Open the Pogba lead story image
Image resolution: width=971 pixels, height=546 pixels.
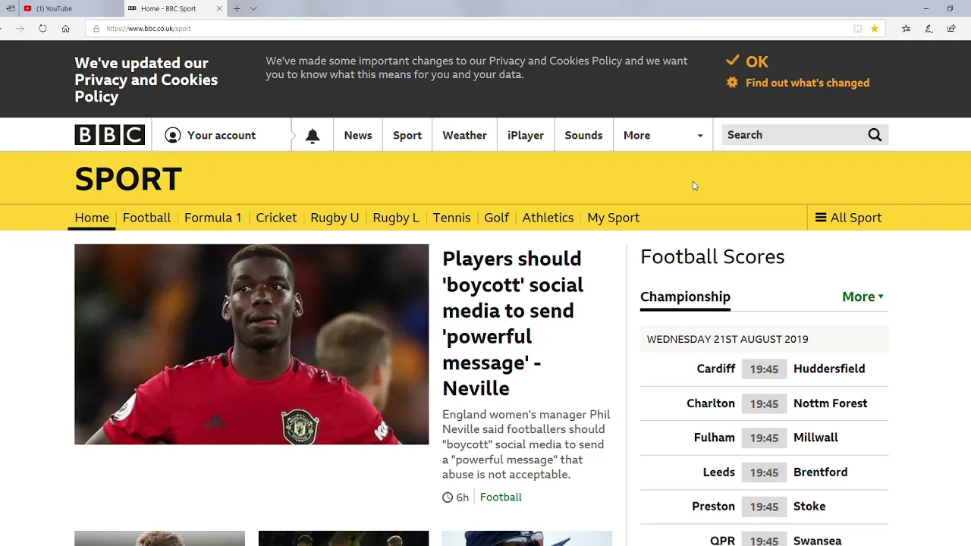252,344
